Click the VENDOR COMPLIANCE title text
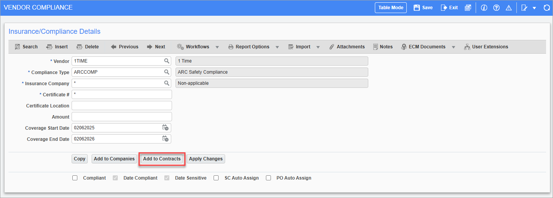The image size is (553, 198). pyautogui.click(x=38, y=8)
